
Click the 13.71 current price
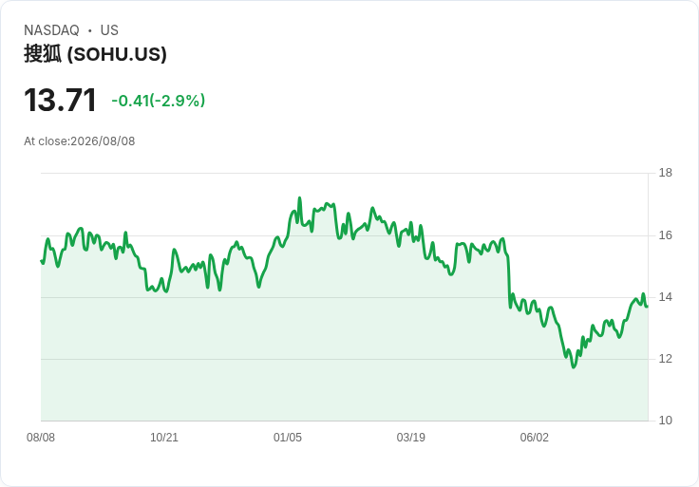pos(60,100)
